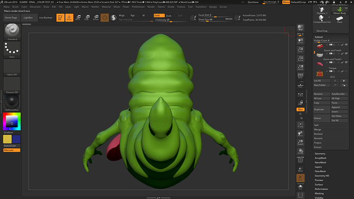Click the Zoom3D view icon
Image resolution: width=354 pixels, height=199 pixels.
(300, 143)
